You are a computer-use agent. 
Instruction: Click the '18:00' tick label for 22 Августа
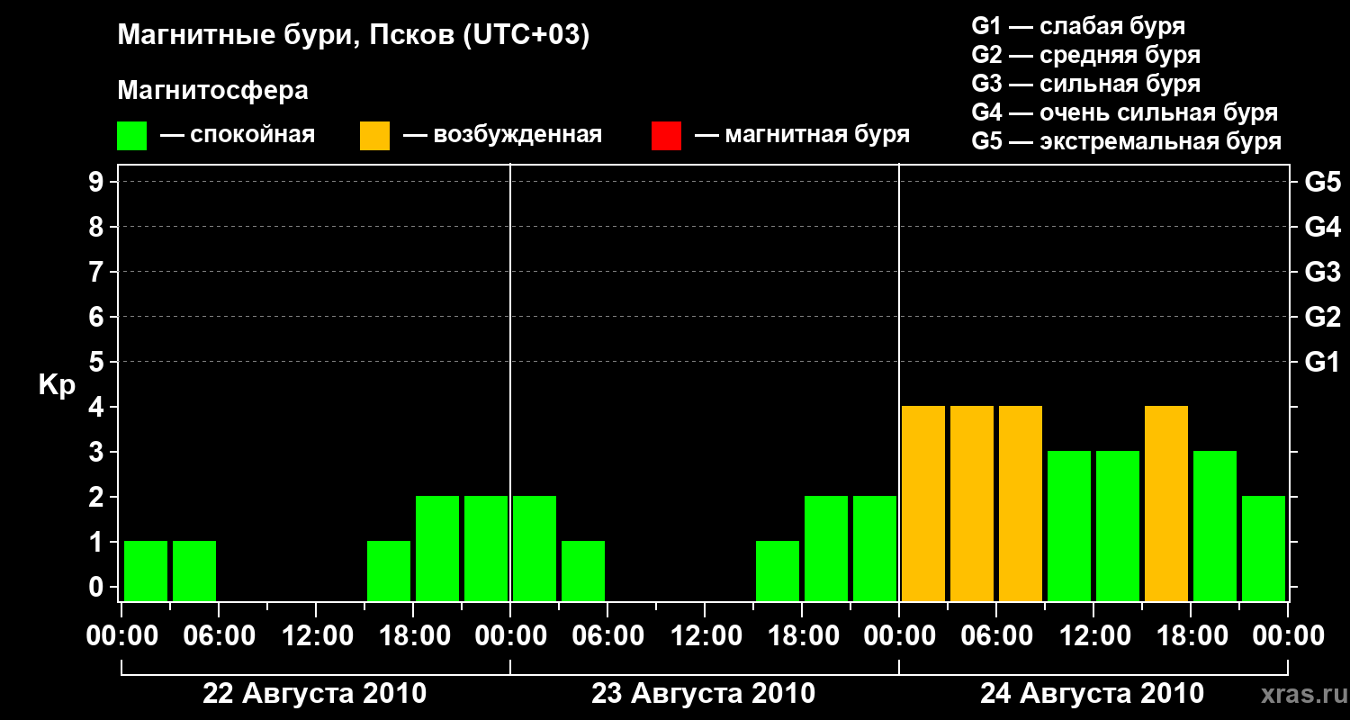coord(413,636)
